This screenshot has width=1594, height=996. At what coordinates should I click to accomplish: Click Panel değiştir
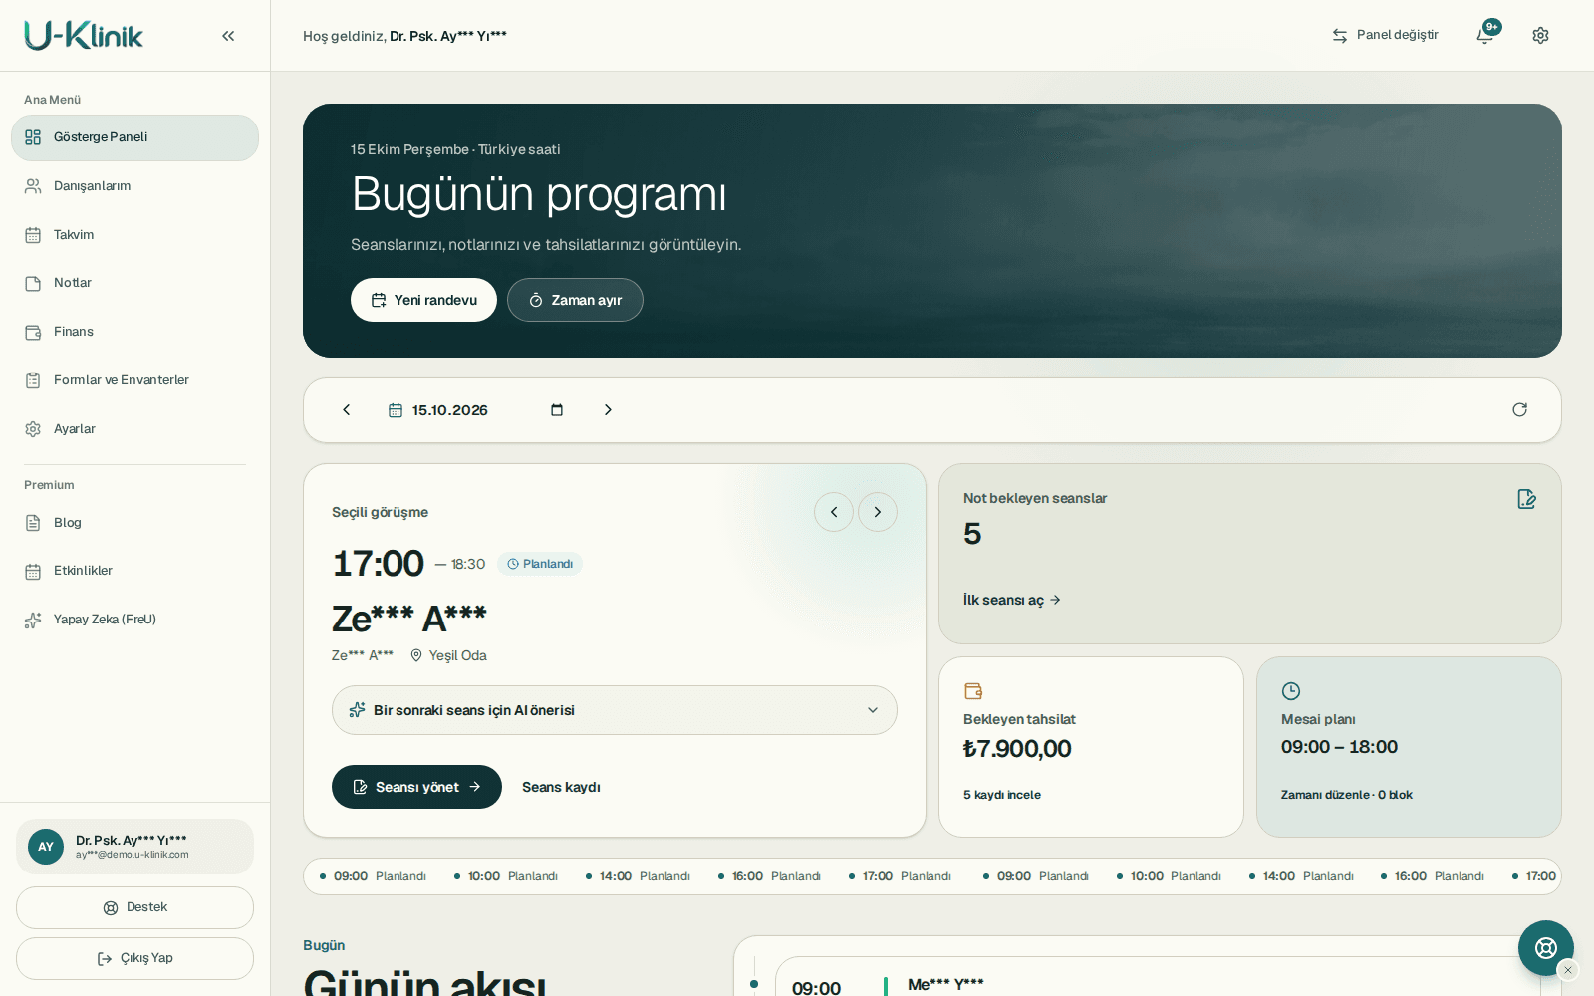point(1386,35)
